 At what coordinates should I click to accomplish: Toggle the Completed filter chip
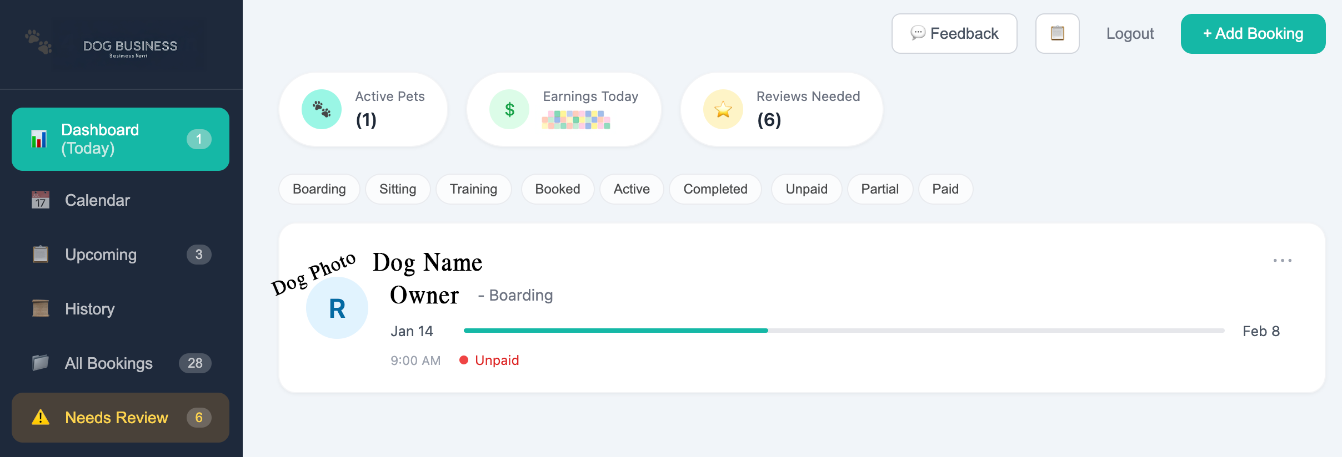pyautogui.click(x=715, y=189)
